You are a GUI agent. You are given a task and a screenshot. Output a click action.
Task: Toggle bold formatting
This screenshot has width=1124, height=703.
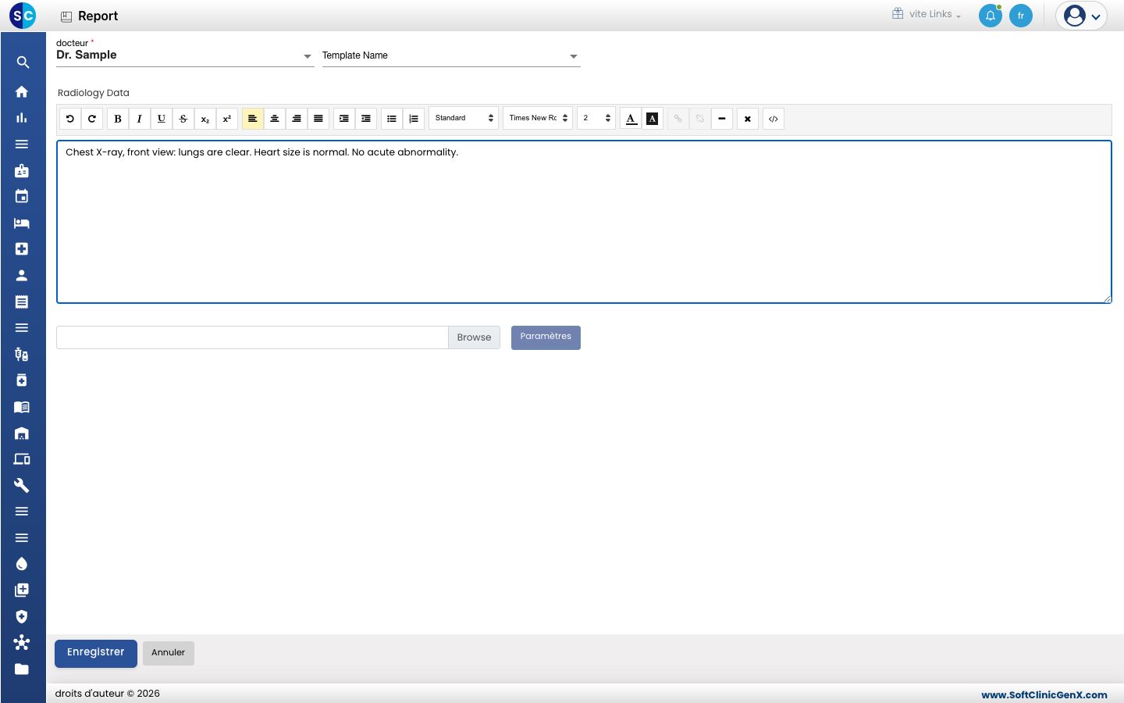point(118,119)
